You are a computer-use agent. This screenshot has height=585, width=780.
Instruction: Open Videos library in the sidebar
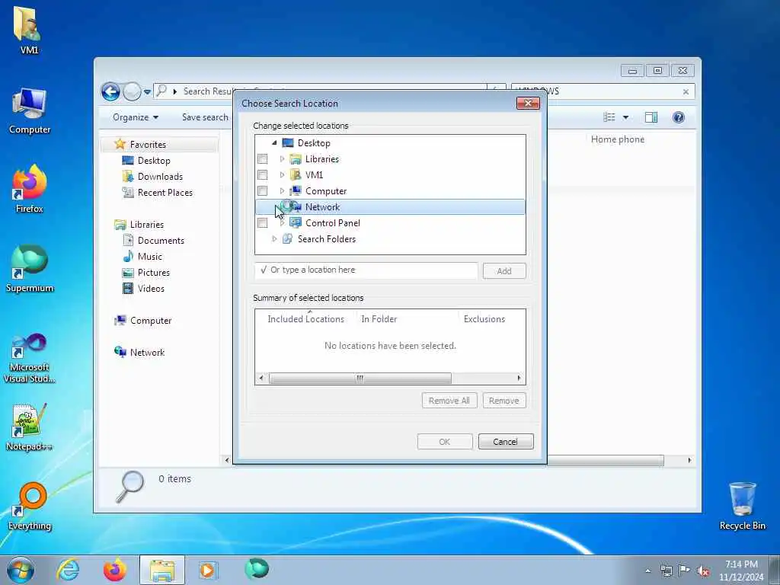(x=151, y=289)
